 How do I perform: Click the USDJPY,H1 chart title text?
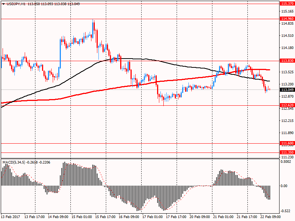pyautogui.click(x=16, y=4)
